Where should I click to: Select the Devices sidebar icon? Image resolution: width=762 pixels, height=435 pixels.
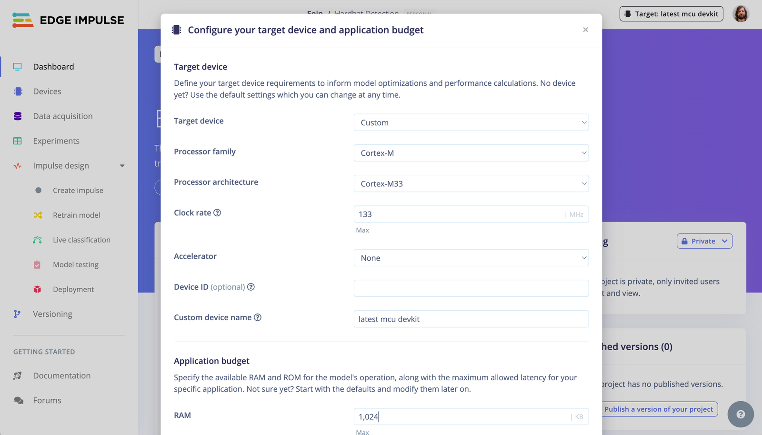47,91
